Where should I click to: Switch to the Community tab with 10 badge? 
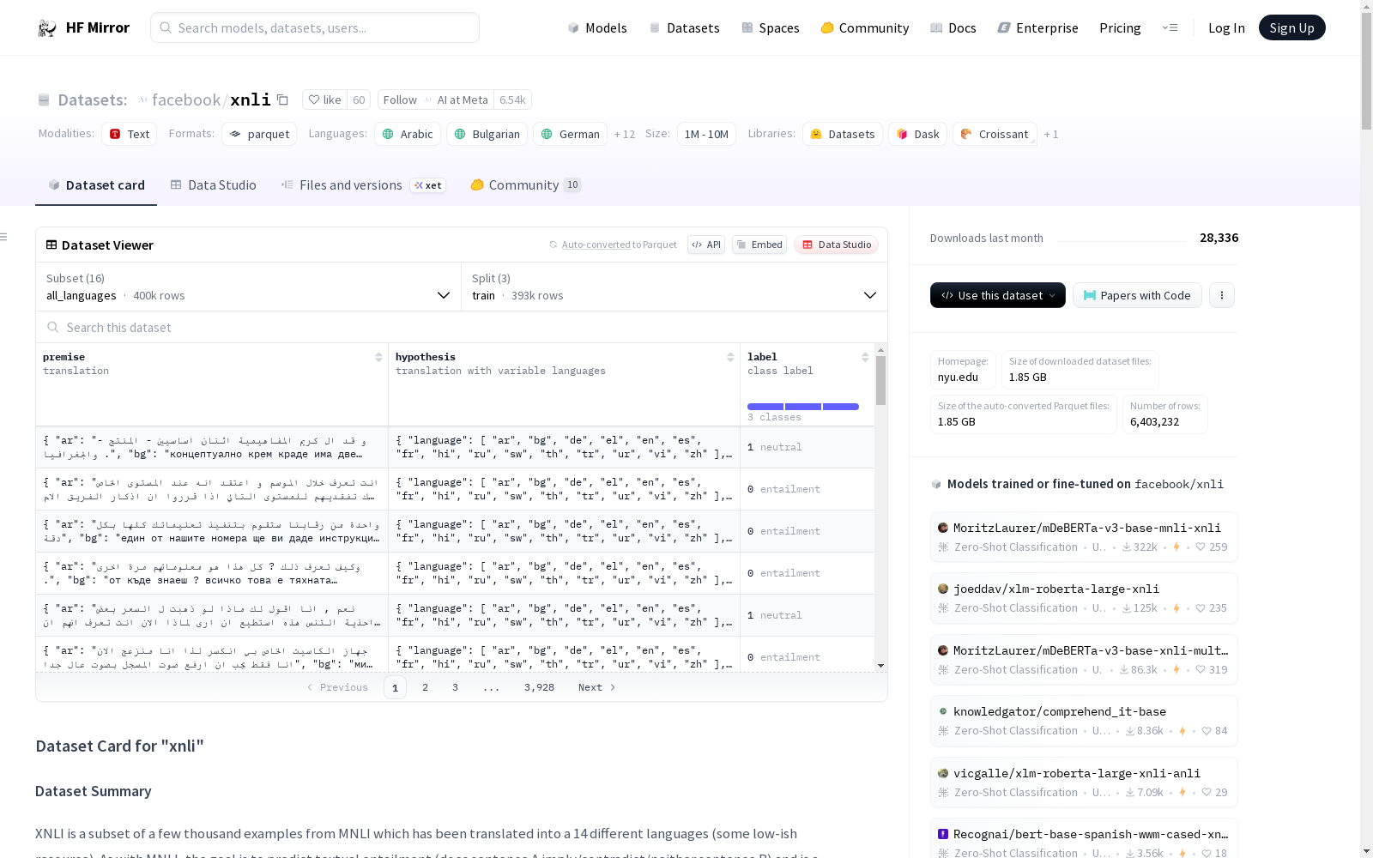(x=526, y=184)
